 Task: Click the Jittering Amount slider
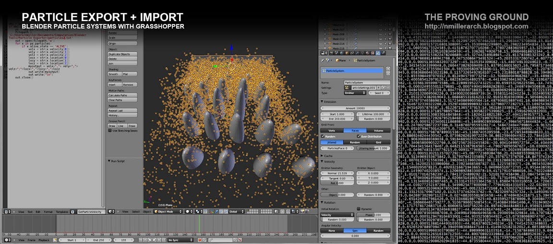click(x=373, y=148)
